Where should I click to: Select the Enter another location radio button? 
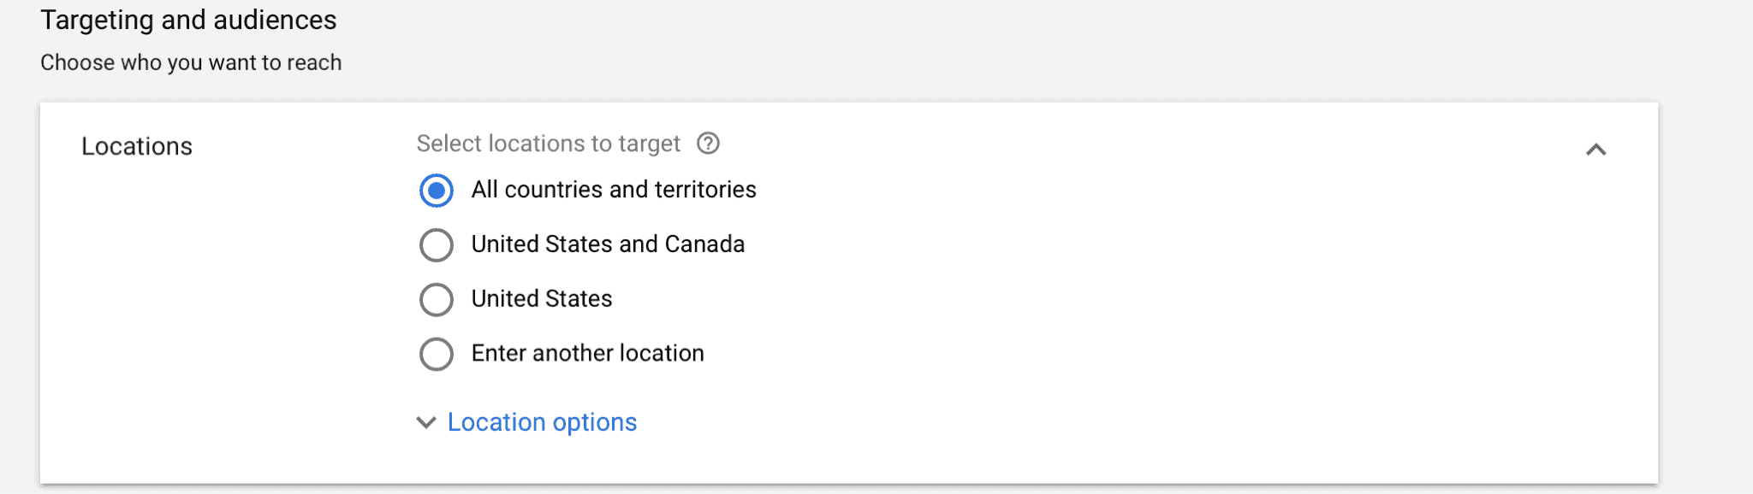point(437,354)
